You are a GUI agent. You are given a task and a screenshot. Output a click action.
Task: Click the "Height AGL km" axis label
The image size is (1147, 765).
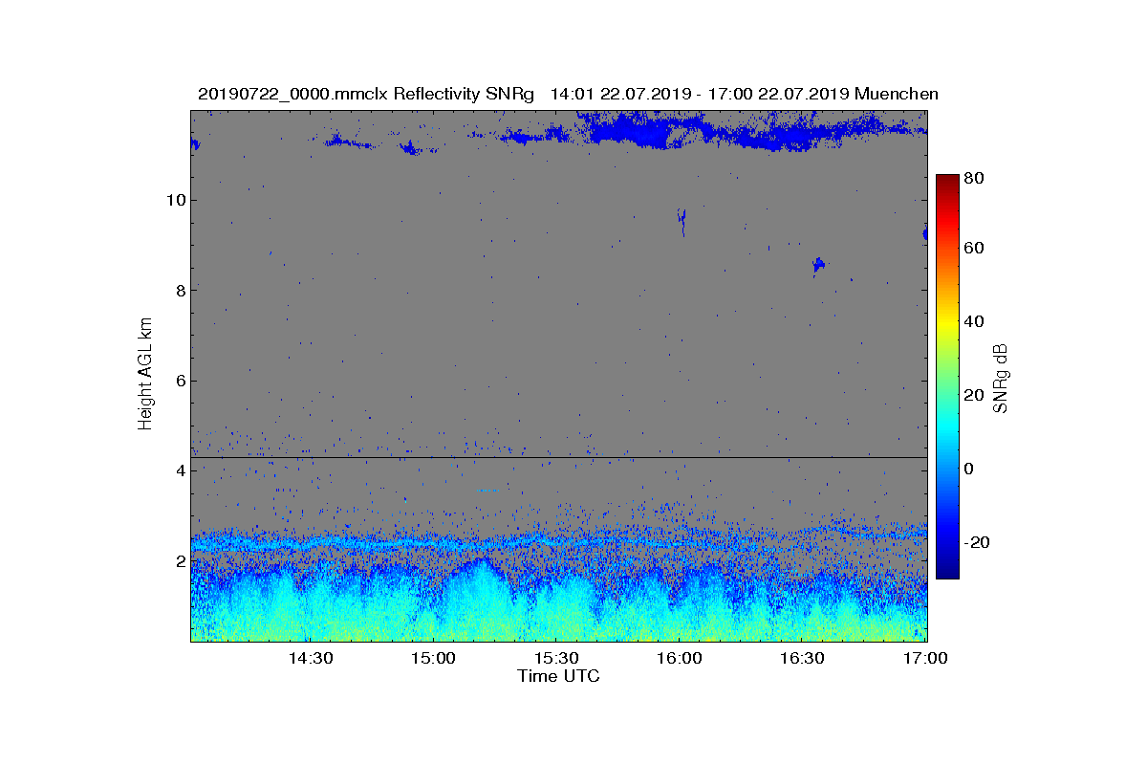tap(145, 376)
